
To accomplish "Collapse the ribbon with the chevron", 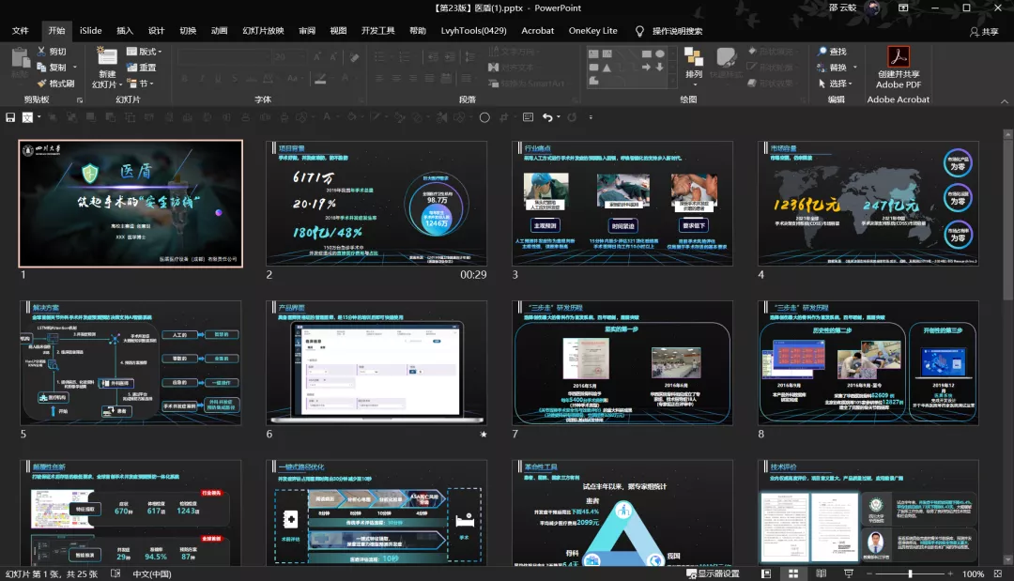I will tap(1005, 101).
